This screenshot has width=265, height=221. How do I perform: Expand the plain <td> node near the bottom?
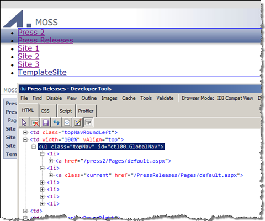coord(25,211)
